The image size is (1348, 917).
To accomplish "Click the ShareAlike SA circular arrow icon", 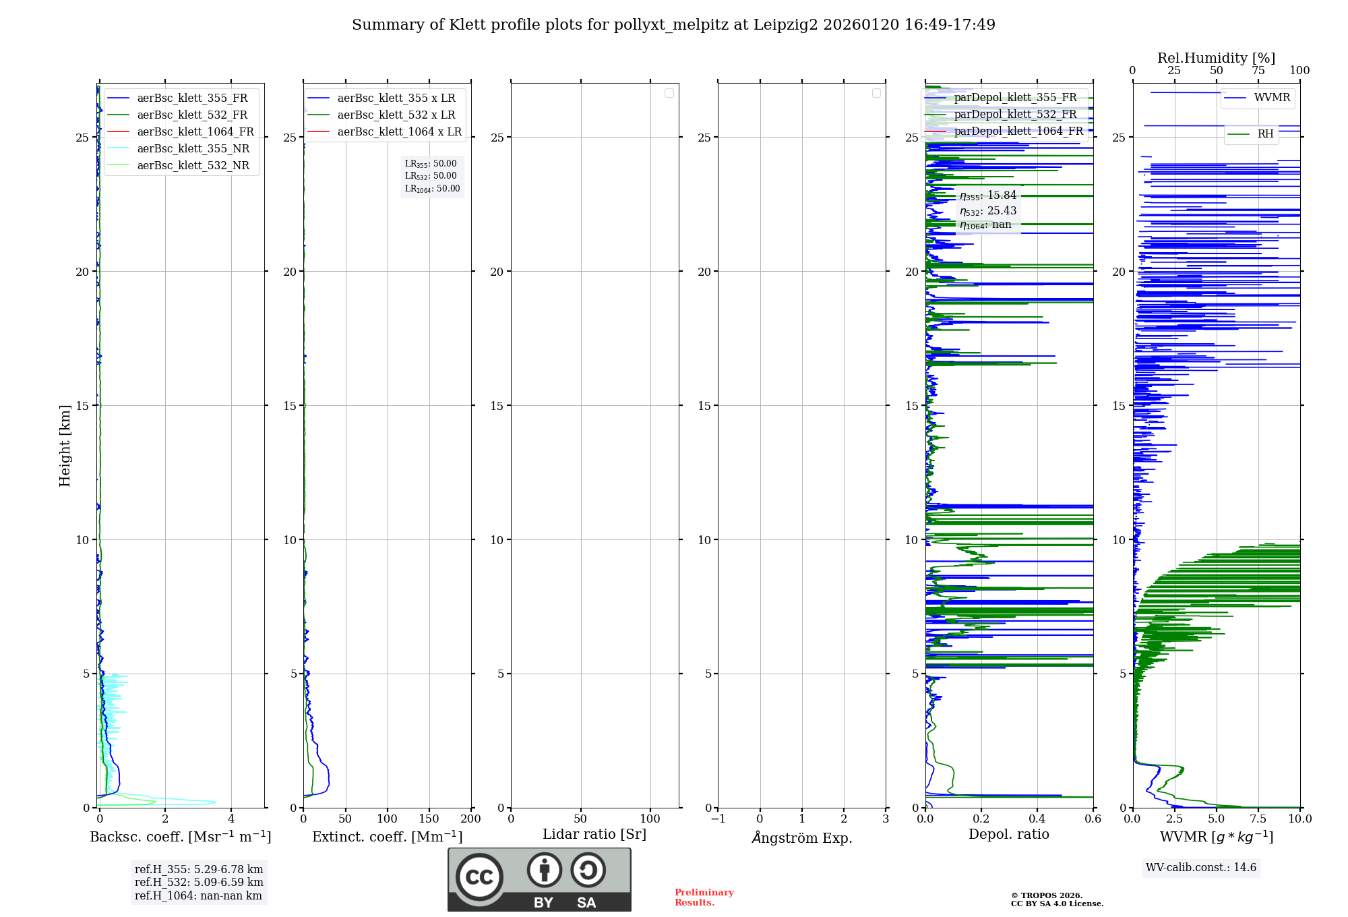I will click(588, 870).
